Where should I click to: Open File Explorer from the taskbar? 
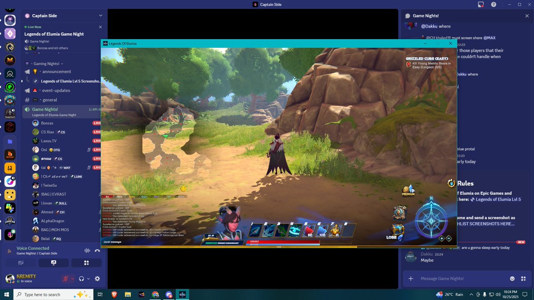pyautogui.click(x=128, y=294)
